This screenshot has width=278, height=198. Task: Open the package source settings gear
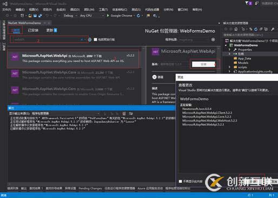click(213, 39)
